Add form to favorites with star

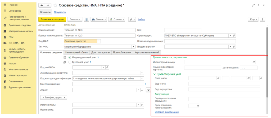(55, 6)
